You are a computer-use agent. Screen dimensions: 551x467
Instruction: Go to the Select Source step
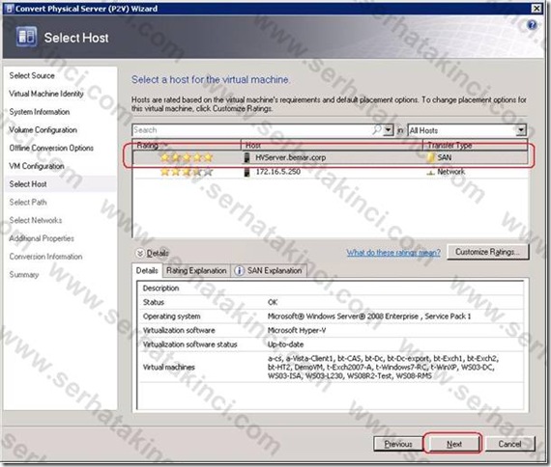coord(32,75)
